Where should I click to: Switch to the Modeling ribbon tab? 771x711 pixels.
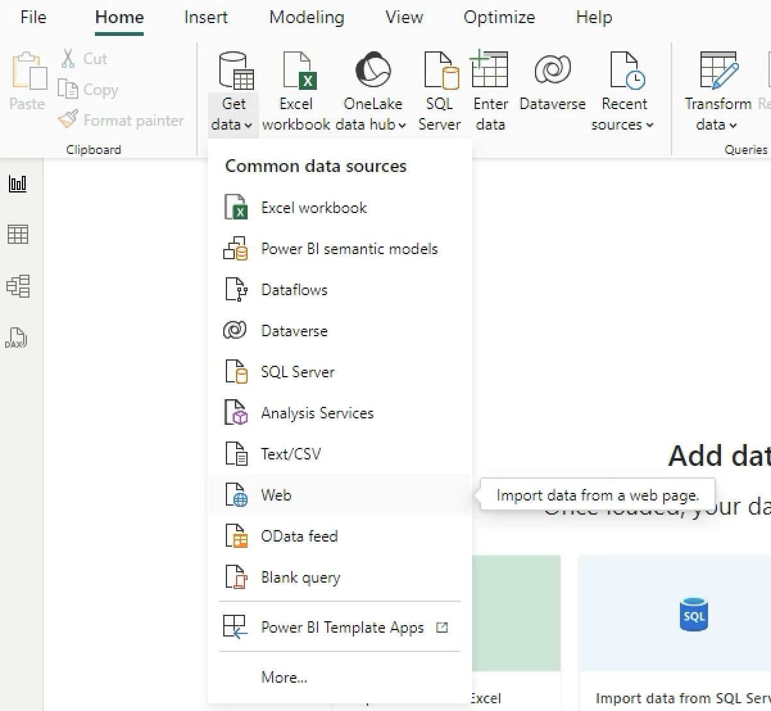tap(306, 17)
